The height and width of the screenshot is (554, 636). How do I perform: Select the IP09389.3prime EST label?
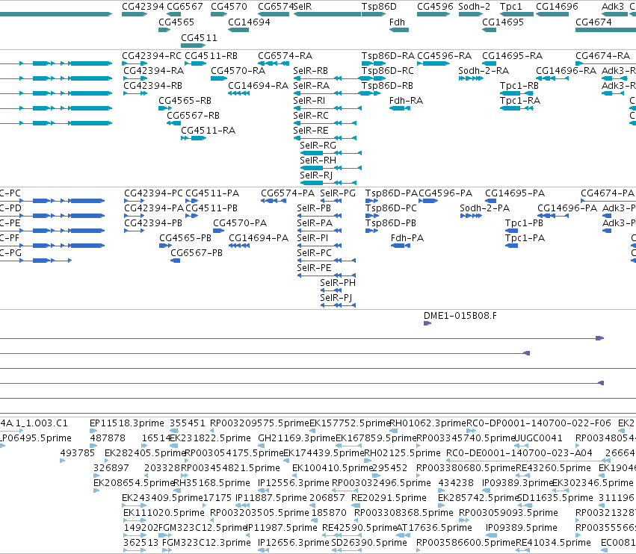[518, 483]
